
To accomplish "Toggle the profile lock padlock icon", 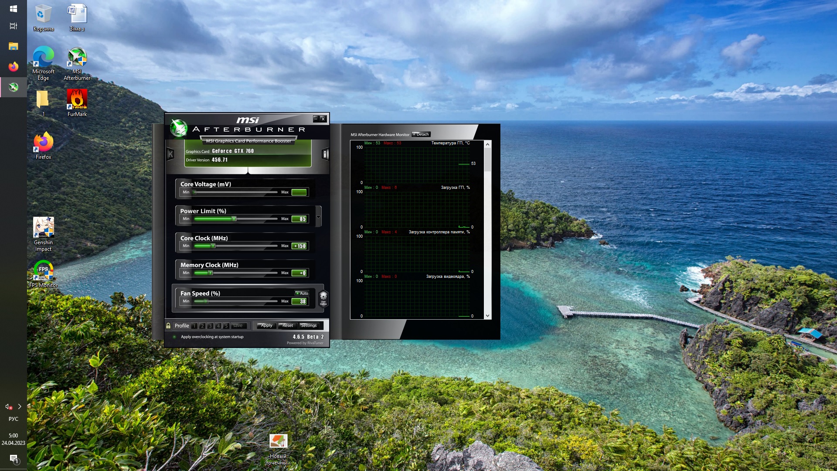I will click(x=168, y=325).
